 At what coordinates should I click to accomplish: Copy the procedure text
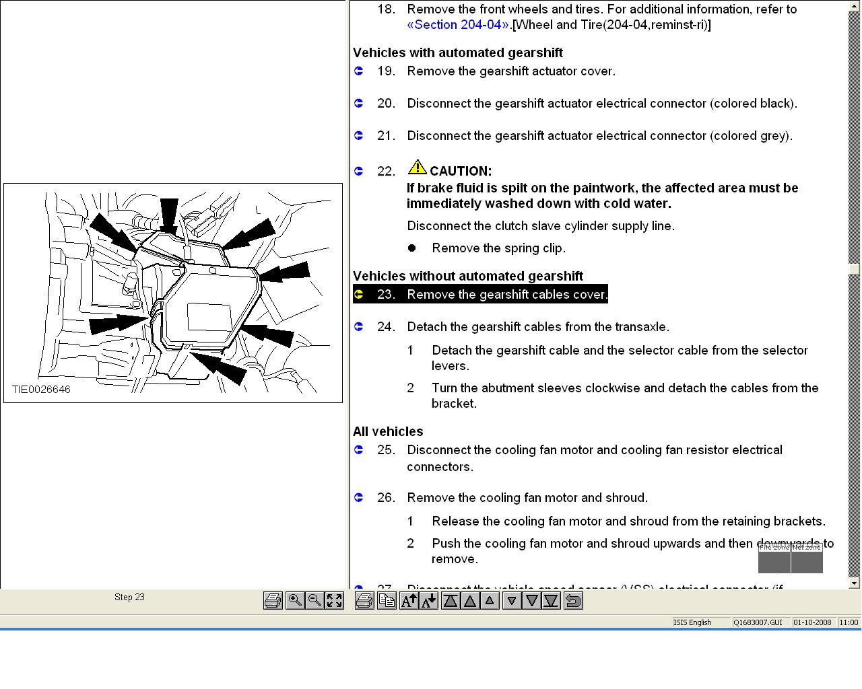coord(387,600)
